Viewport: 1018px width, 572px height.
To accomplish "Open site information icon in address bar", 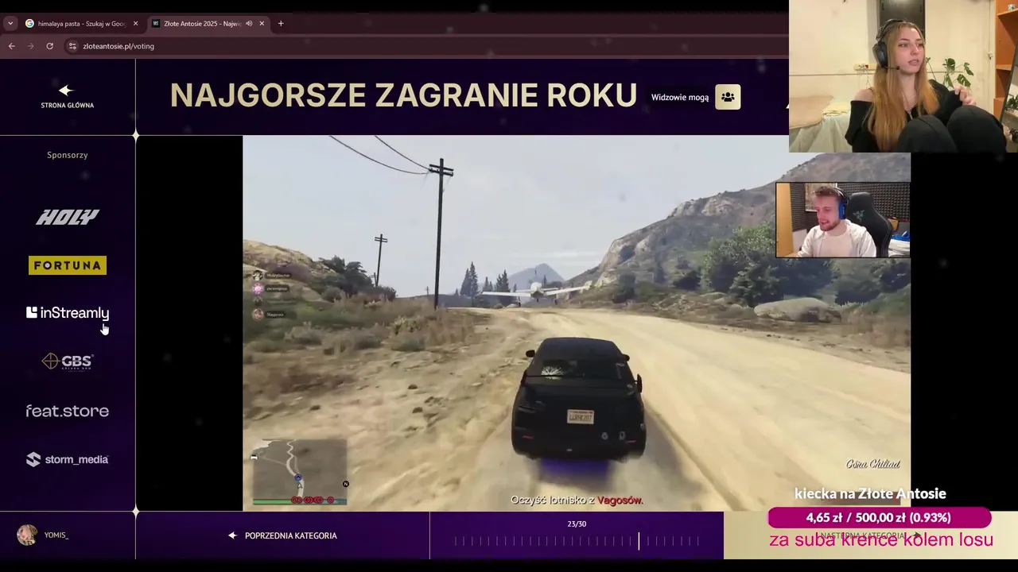I will point(72,46).
